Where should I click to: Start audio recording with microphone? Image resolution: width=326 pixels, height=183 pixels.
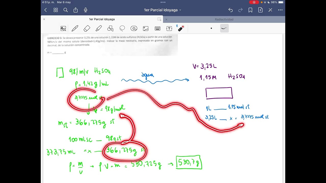[x=86, y=10]
